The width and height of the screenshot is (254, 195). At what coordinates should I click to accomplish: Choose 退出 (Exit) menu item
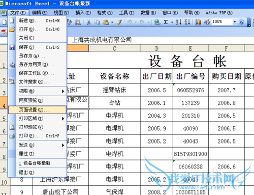point(37,173)
